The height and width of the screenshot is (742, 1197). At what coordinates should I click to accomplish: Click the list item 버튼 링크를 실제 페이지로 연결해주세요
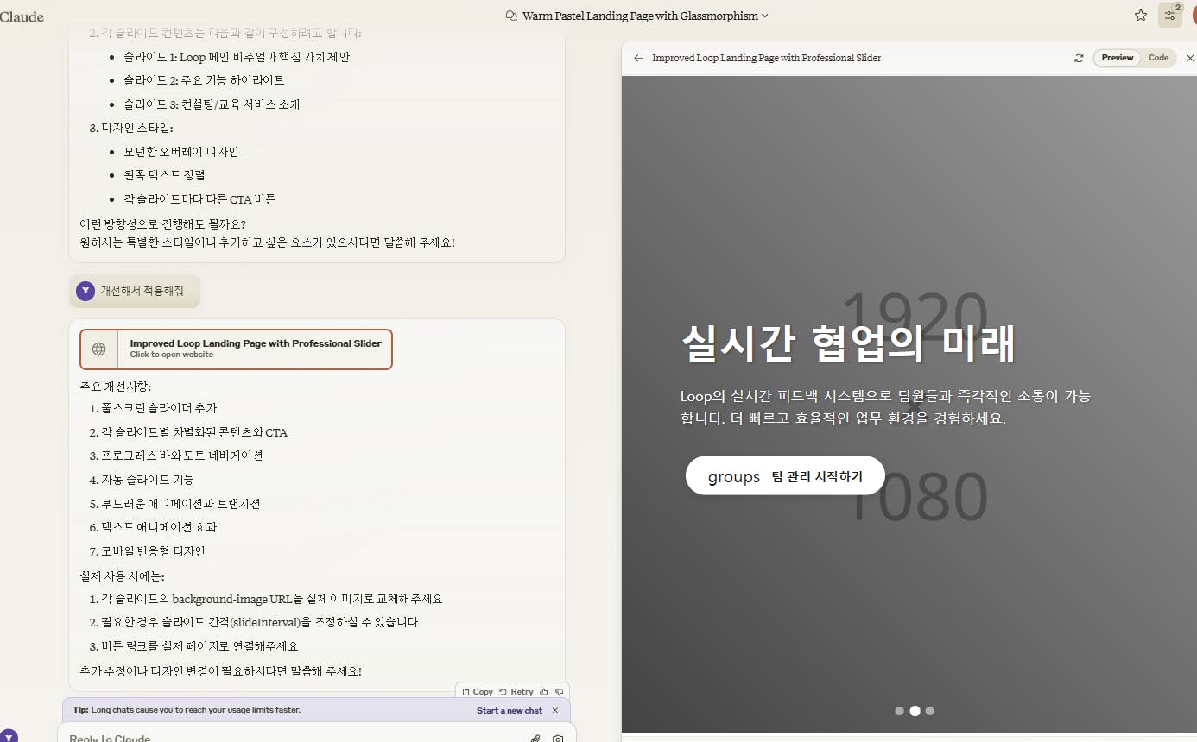[199, 646]
